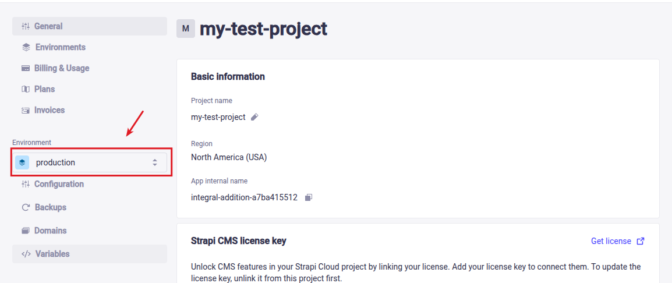Edit project name with pencil icon
The height and width of the screenshot is (283, 672).
click(254, 117)
